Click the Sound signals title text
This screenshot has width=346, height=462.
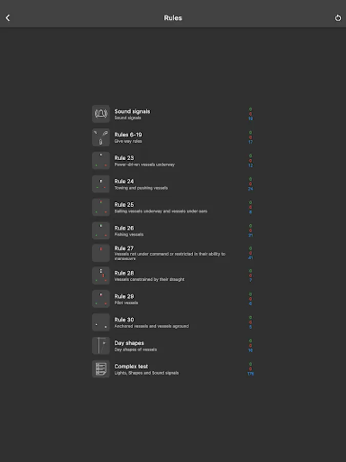coord(132,111)
